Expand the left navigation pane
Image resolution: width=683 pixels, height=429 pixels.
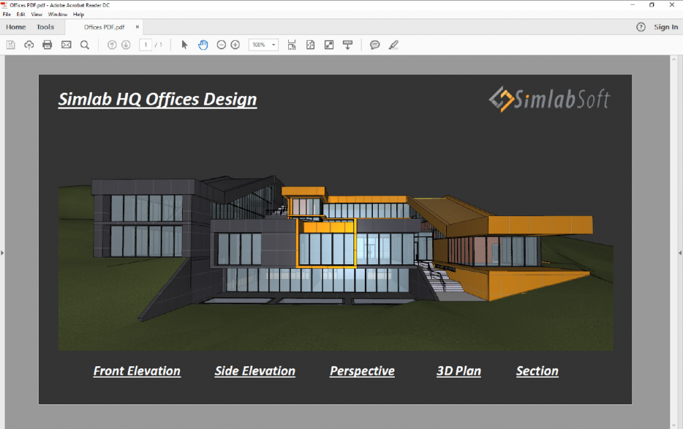pyautogui.click(x=3, y=253)
